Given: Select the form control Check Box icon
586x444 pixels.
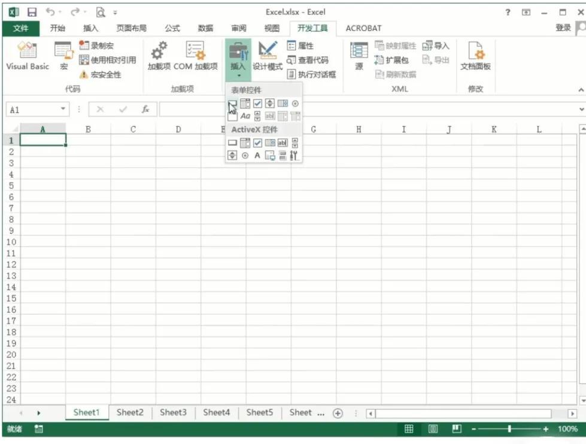Looking at the screenshot, I should click(257, 103).
